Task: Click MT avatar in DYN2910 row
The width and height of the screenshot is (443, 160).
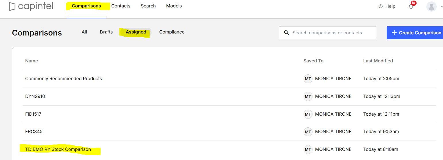Action: (308, 96)
